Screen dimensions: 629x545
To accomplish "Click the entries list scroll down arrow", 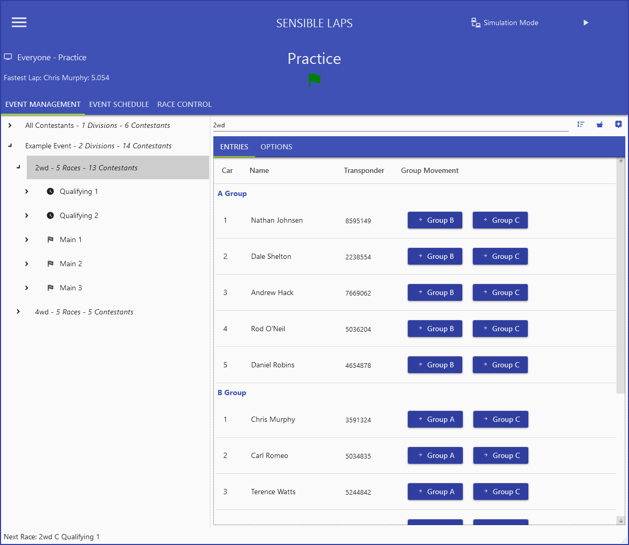I will coord(621,520).
